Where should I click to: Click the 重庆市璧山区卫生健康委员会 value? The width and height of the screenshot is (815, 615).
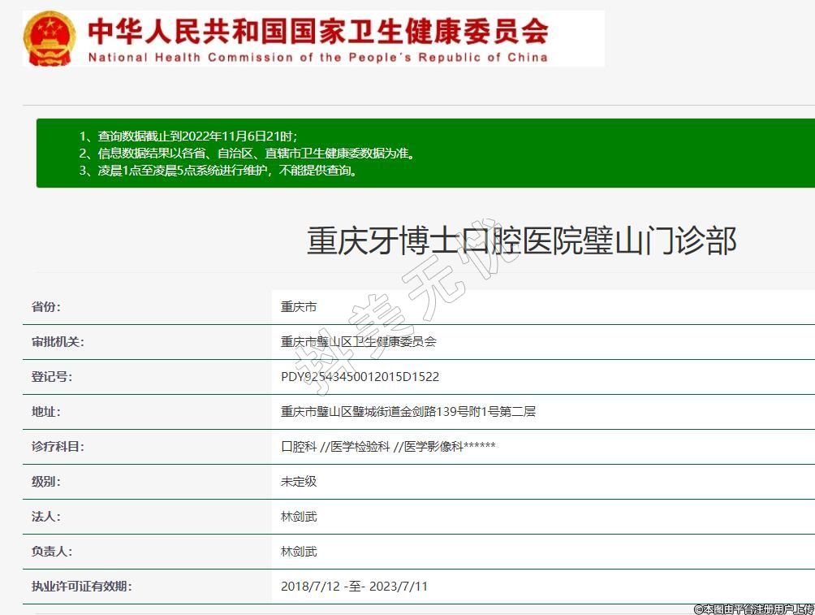(x=358, y=342)
